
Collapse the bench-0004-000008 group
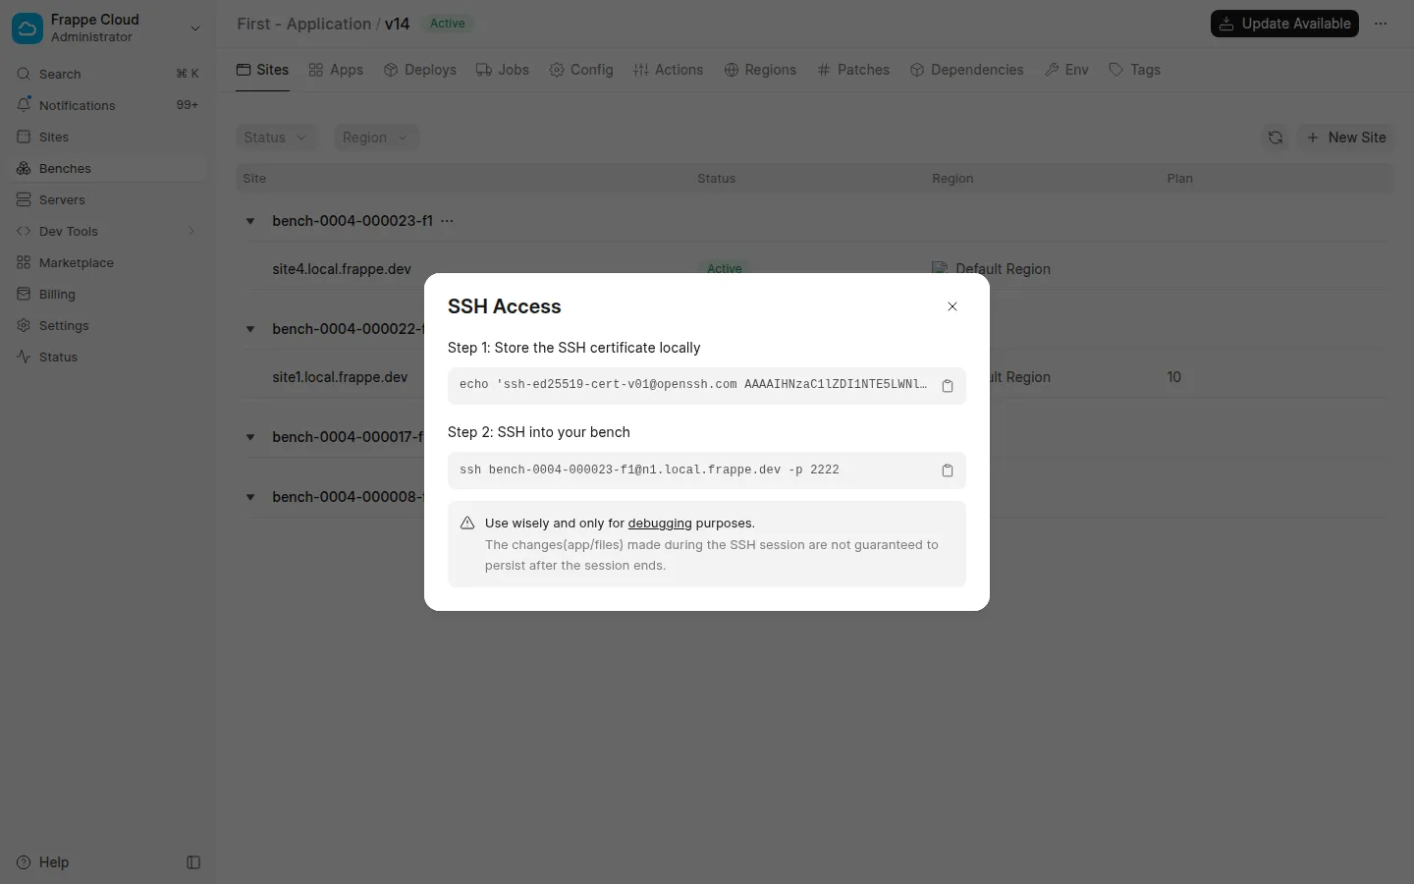250,497
